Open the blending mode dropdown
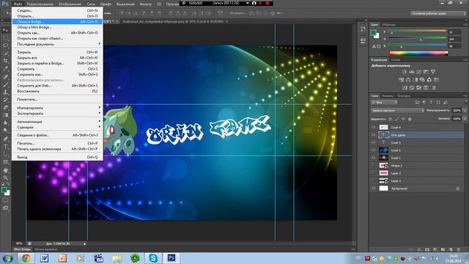 [x=397, y=111]
